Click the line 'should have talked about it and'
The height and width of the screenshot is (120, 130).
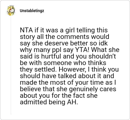click(x=67, y=76)
